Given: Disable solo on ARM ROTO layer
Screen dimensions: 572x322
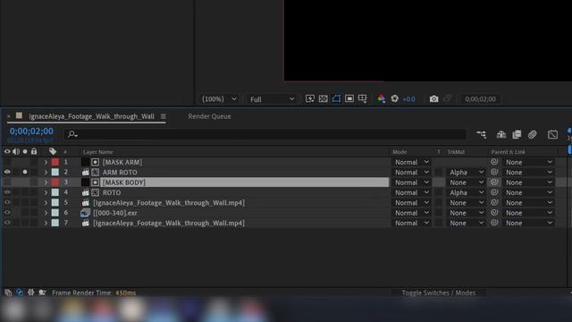Looking at the screenshot, I should coord(25,172).
